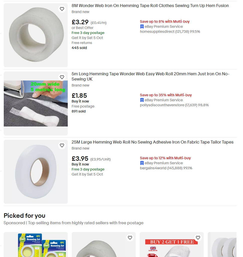This screenshot has height=257, width=243.
Task: Open the 5m Long Hemming Tape Wonder Web listing
Action: point(150,74)
